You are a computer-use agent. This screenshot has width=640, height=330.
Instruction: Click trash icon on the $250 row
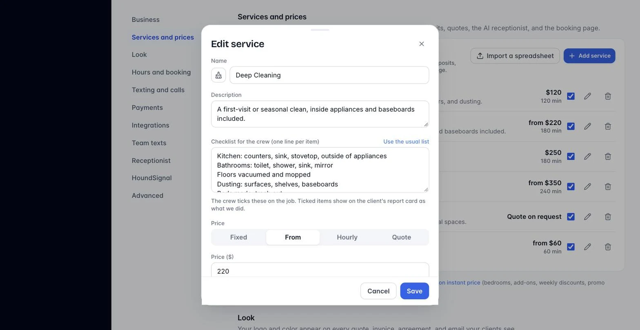608,157
